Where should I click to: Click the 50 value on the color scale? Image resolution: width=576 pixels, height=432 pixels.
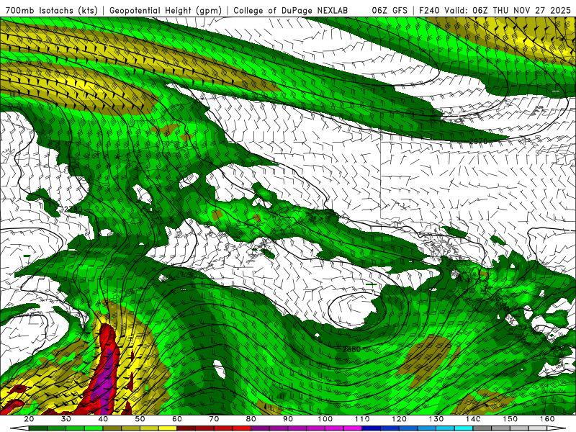[x=140, y=419]
